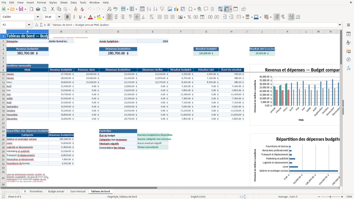Apply the yellow background color swatch
Viewport: 354px width, 199px height.
(99, 17)
